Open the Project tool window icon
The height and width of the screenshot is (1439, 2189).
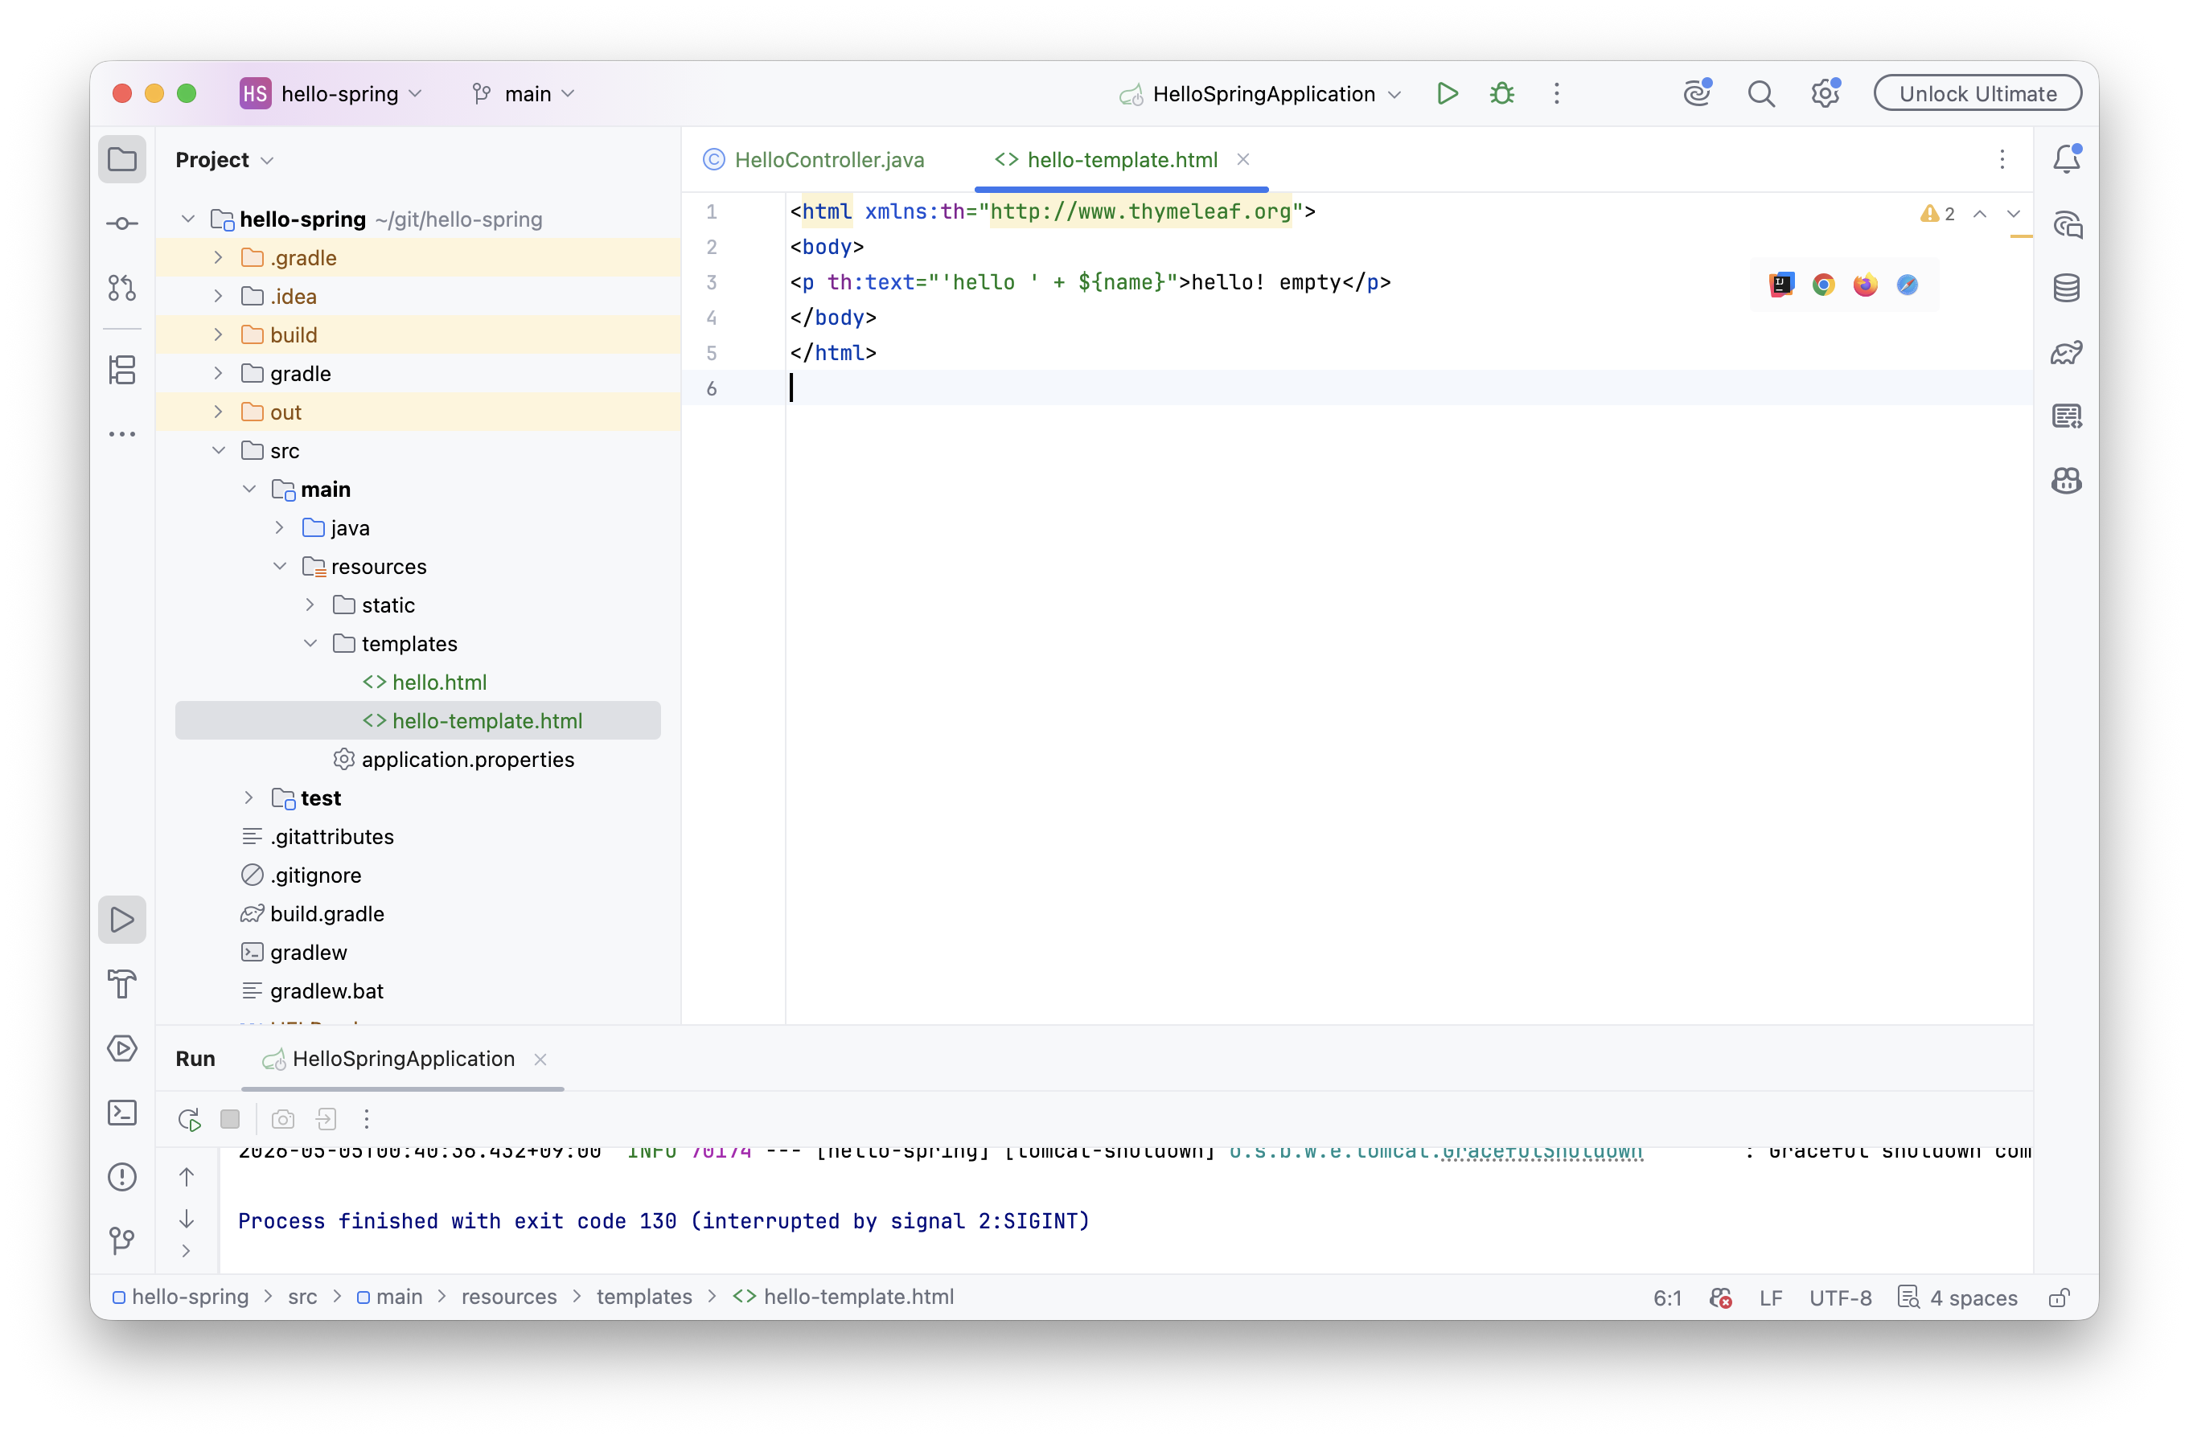121,160
